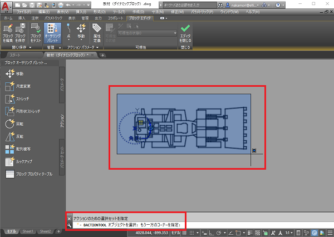The image size is (334, 237).
Task: Select the ルックアップ action in the palette
Action: tap(19, 162)
